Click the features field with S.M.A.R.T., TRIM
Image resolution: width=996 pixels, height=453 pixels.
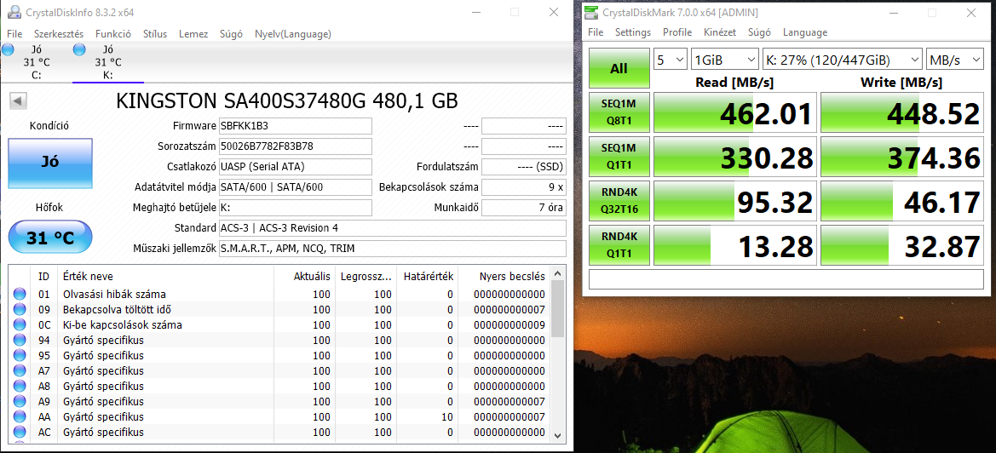(393, 248)
